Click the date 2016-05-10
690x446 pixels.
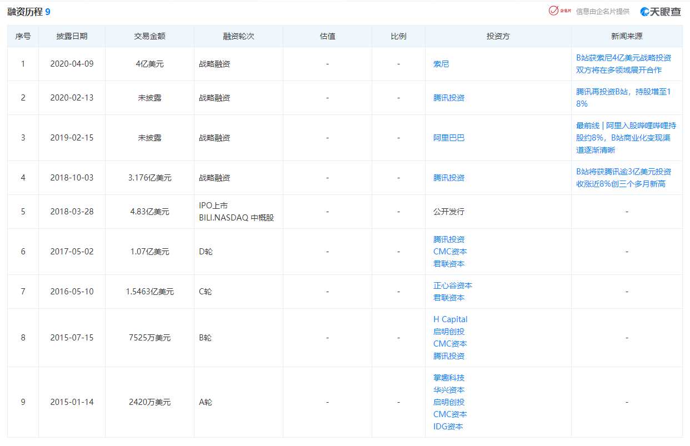point(72,292)
